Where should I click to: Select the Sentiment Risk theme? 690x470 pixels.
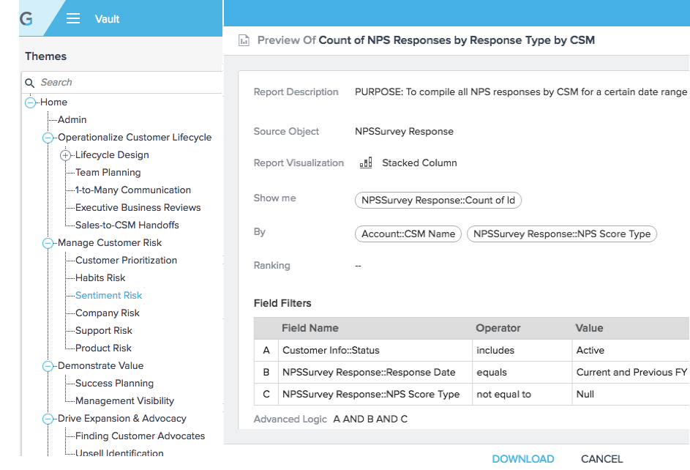pos(109,295)
